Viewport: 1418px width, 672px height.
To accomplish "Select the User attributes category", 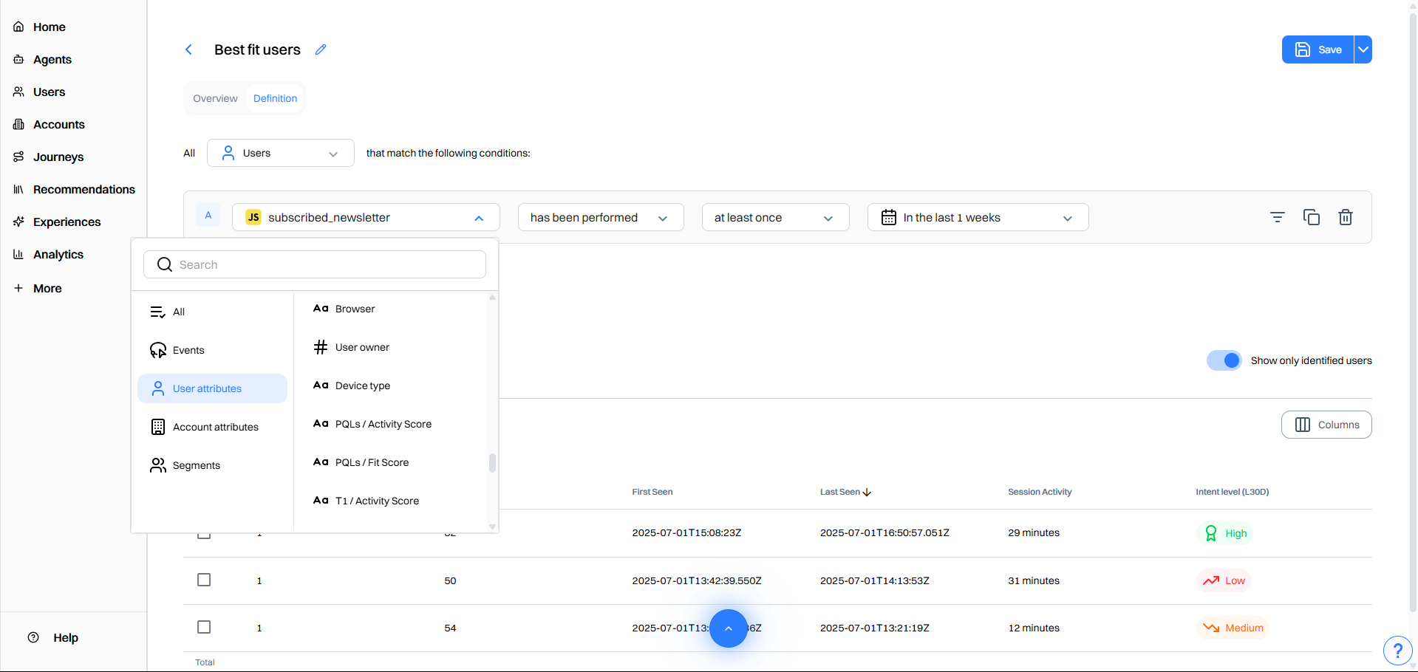I will pyautogui.click(x=212, y=388).
